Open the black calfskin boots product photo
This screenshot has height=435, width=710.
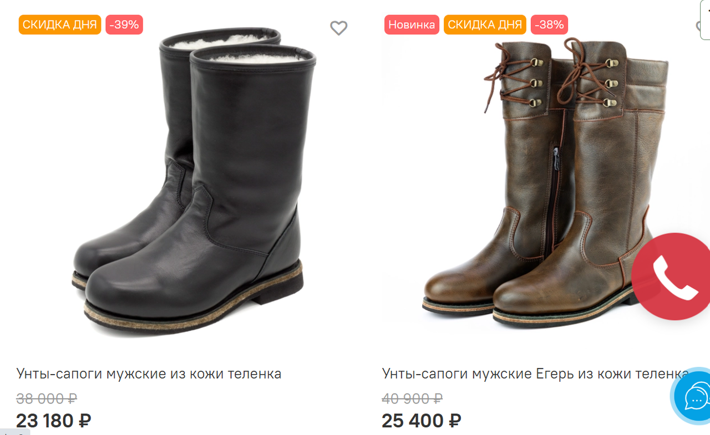[189, 183]
